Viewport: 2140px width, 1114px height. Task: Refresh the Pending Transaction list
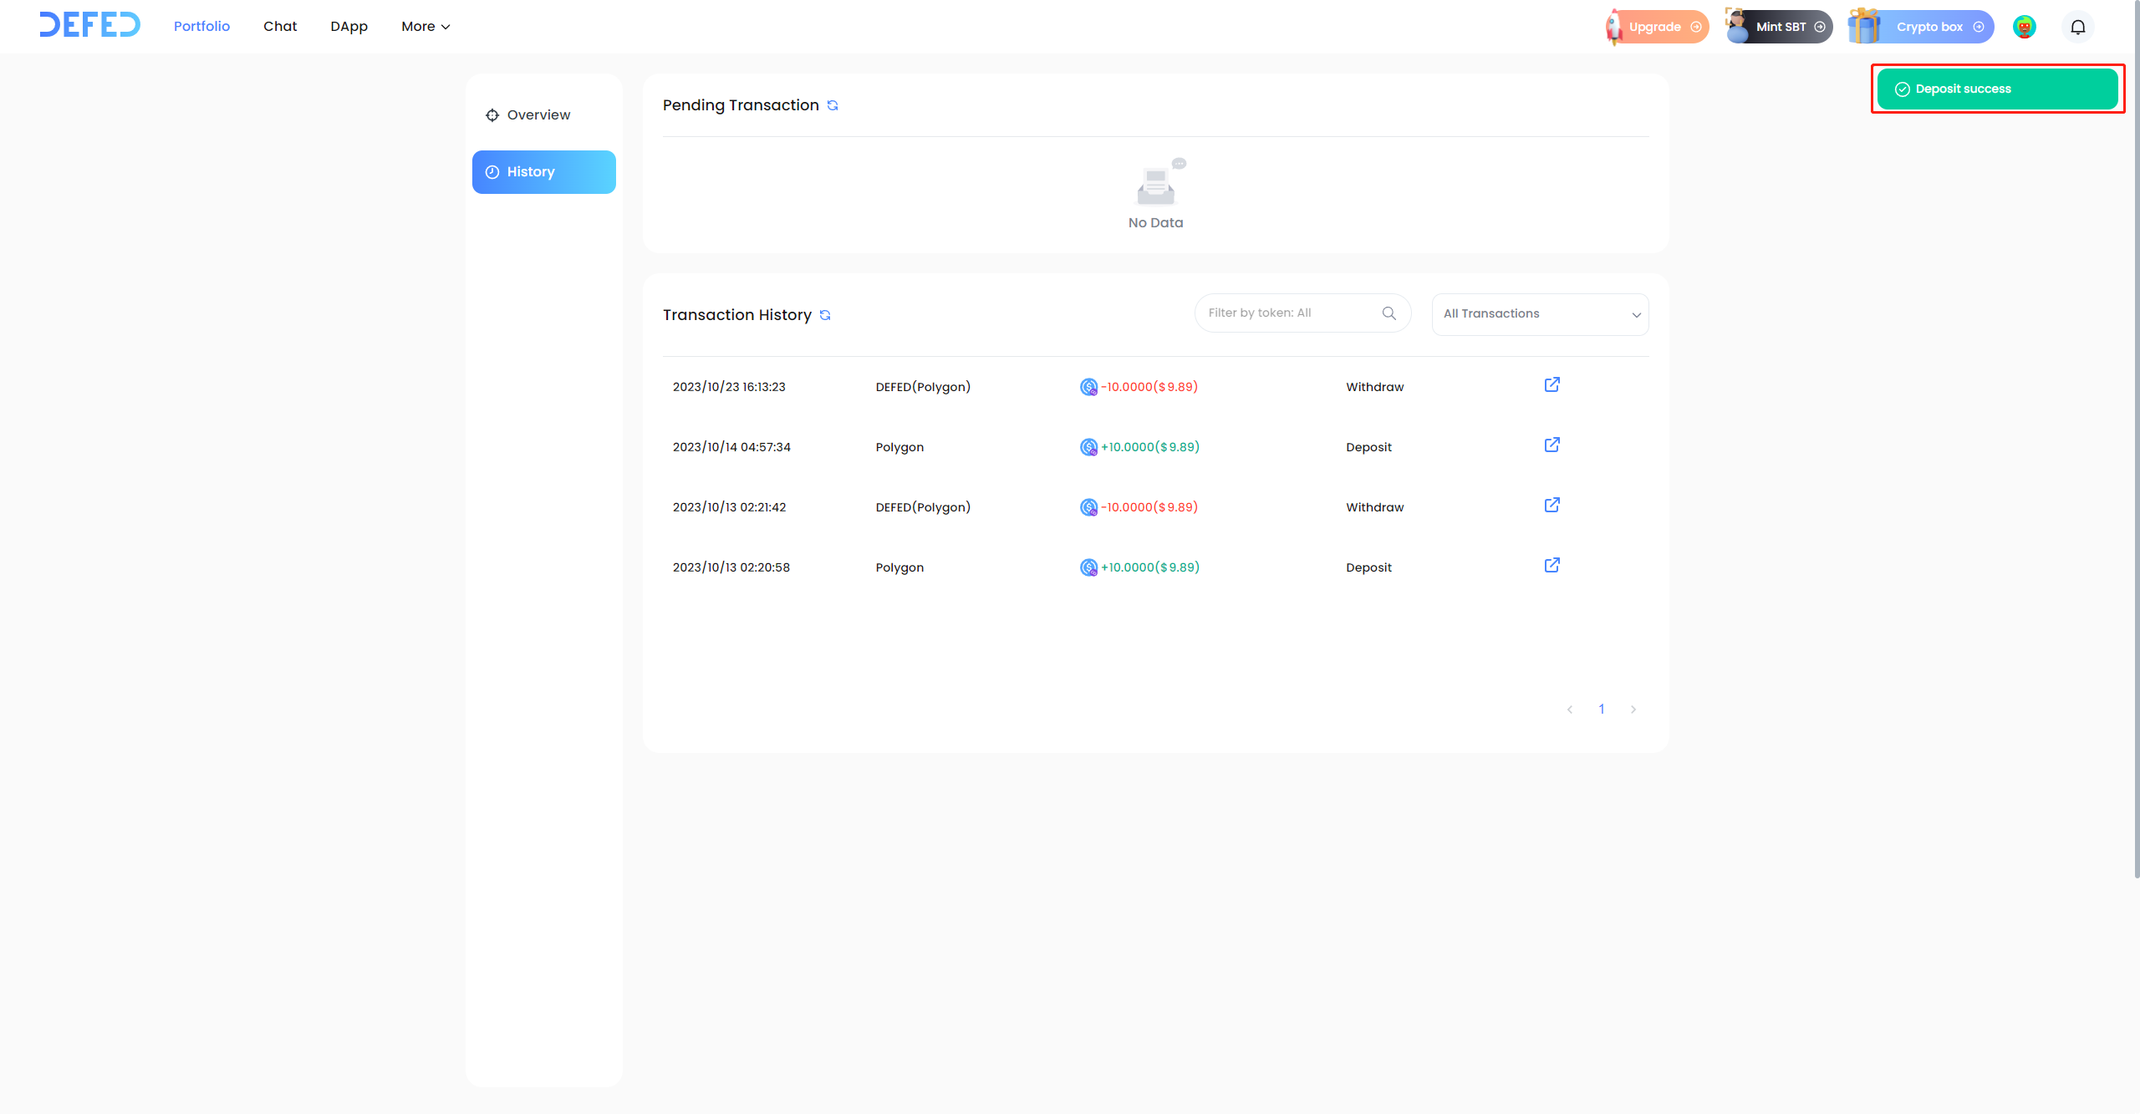point(833,105)
